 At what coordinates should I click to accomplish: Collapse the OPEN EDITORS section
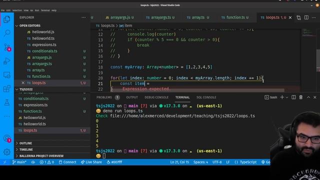[x=30, y=25]
